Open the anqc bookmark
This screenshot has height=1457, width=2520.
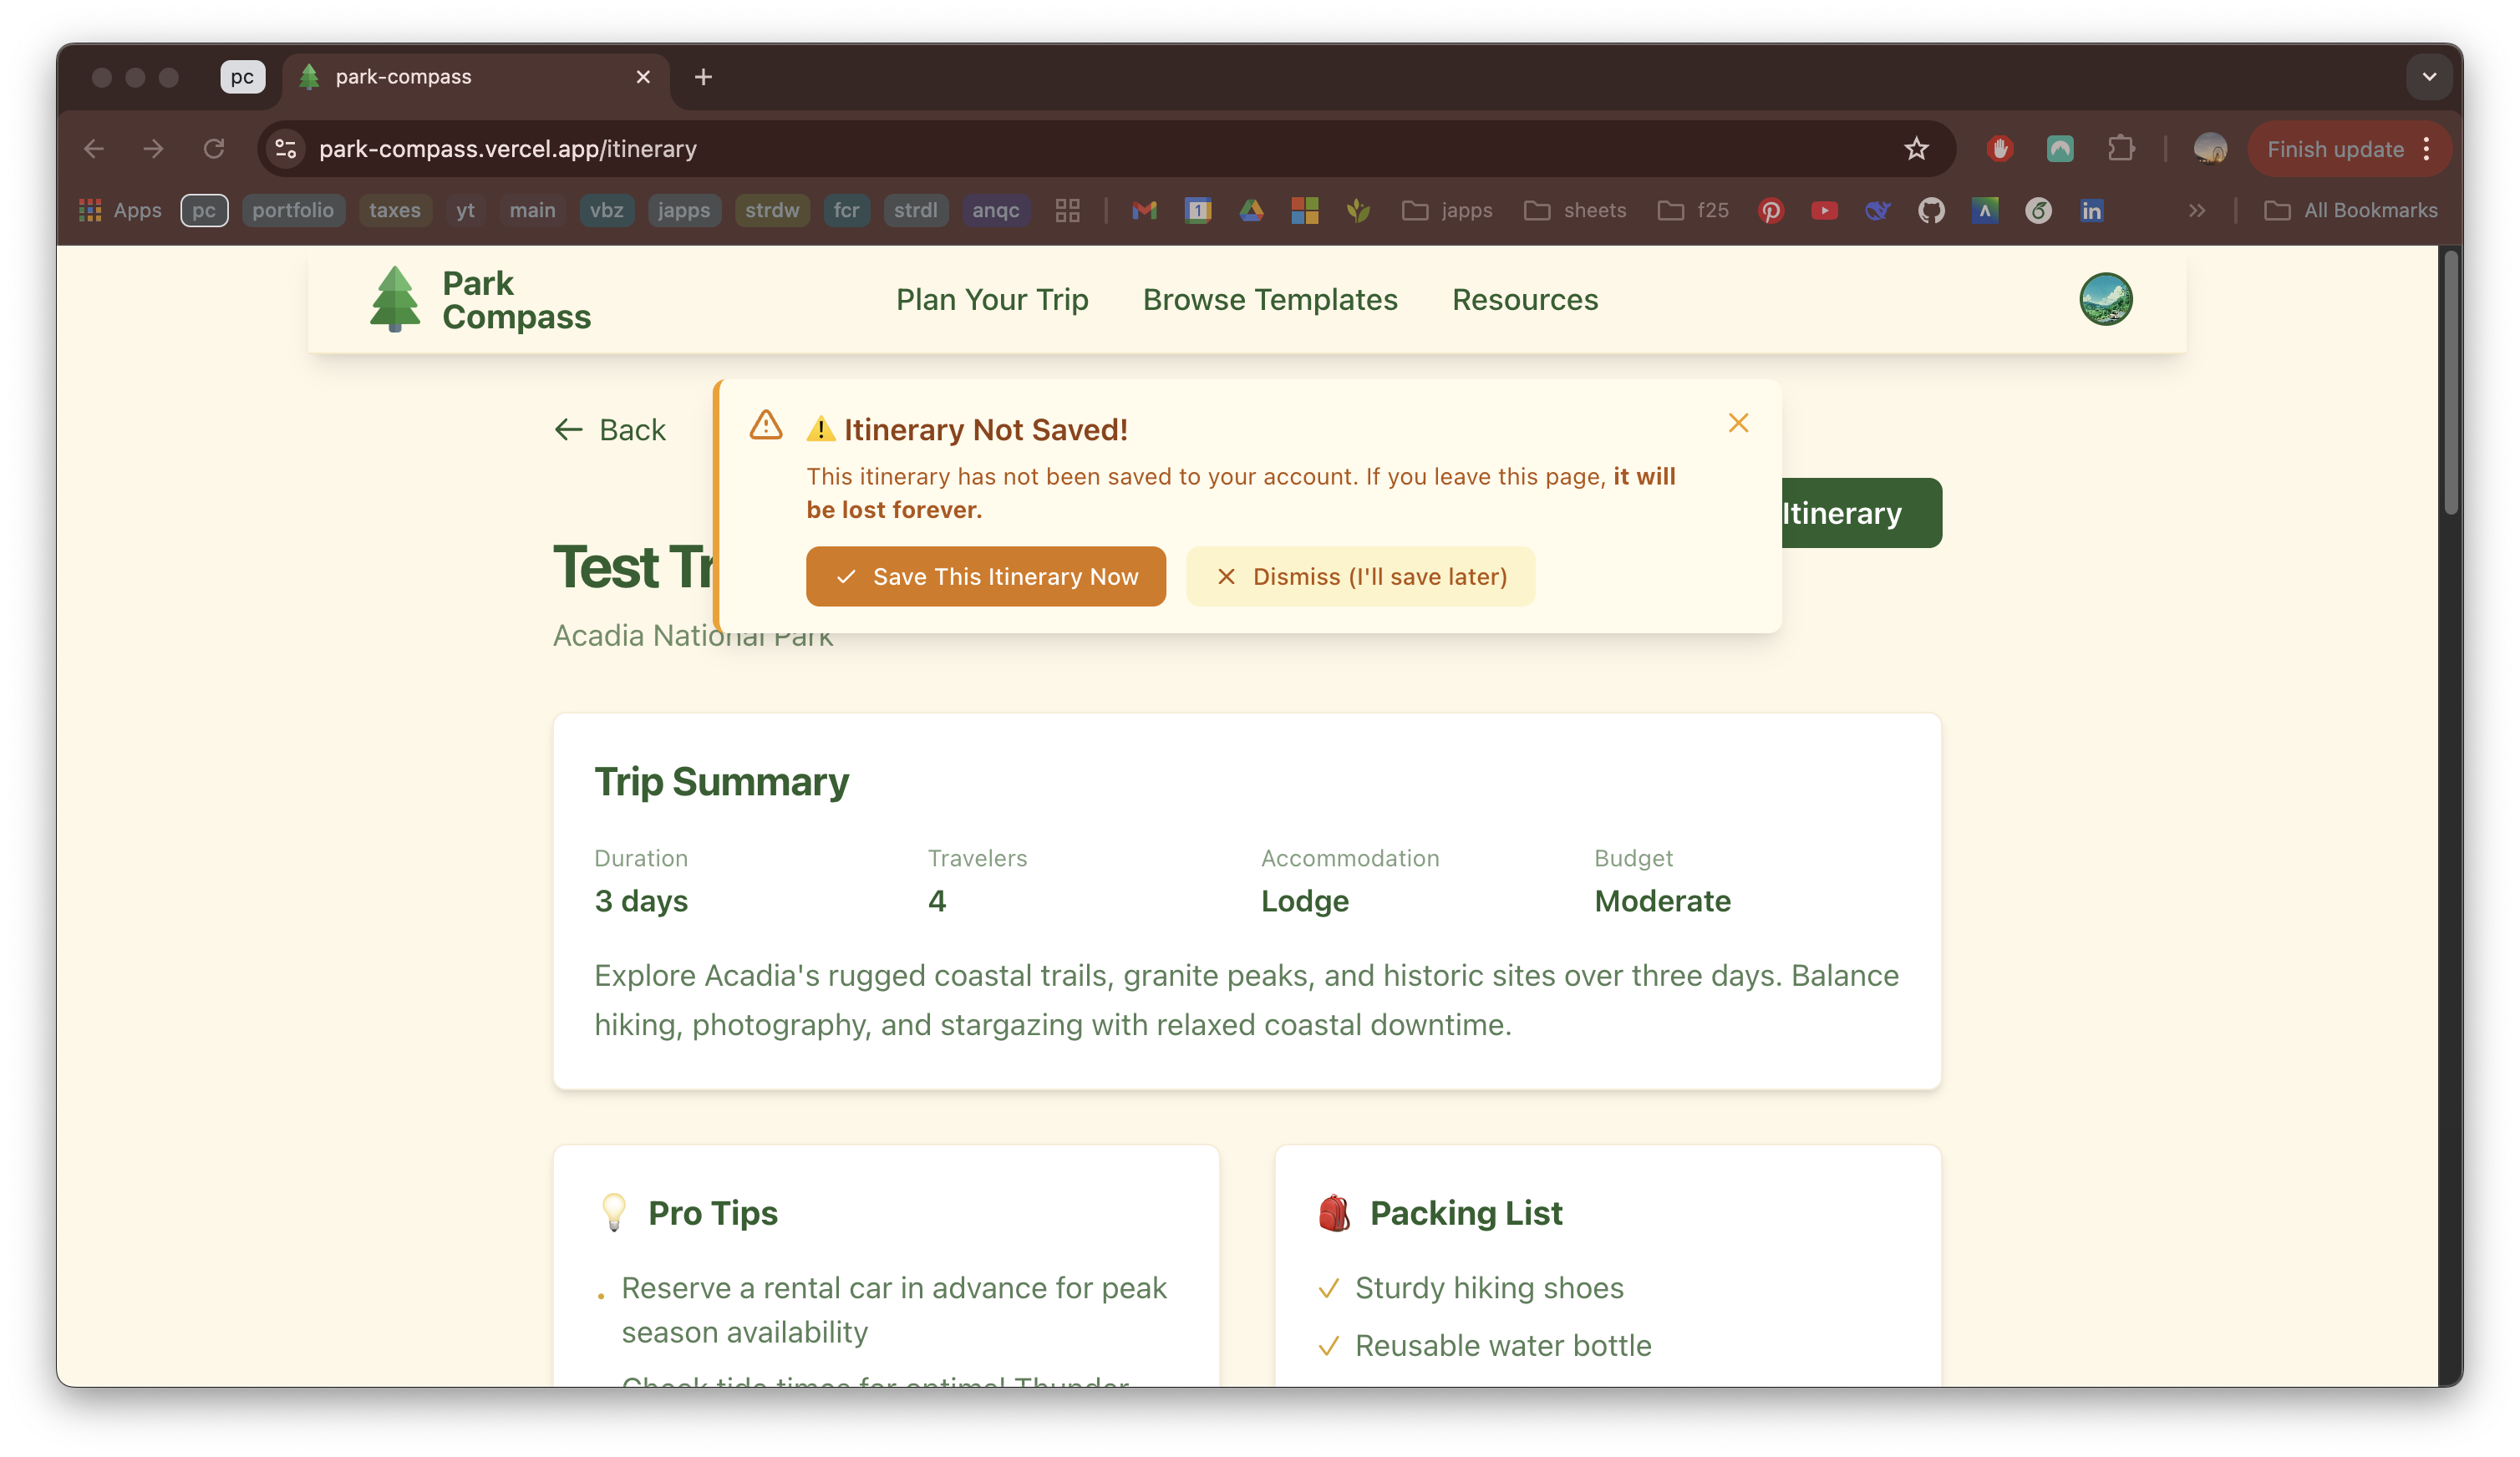995,210
